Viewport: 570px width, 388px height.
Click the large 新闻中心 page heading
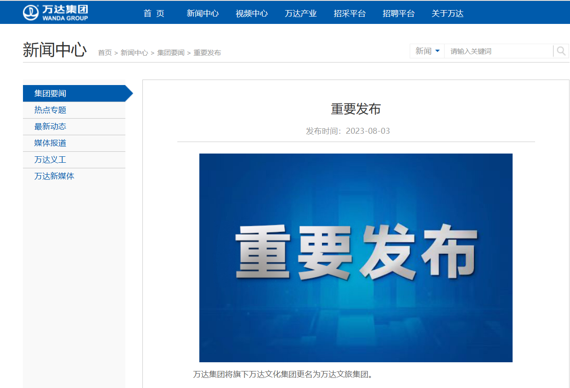[55, 50]
